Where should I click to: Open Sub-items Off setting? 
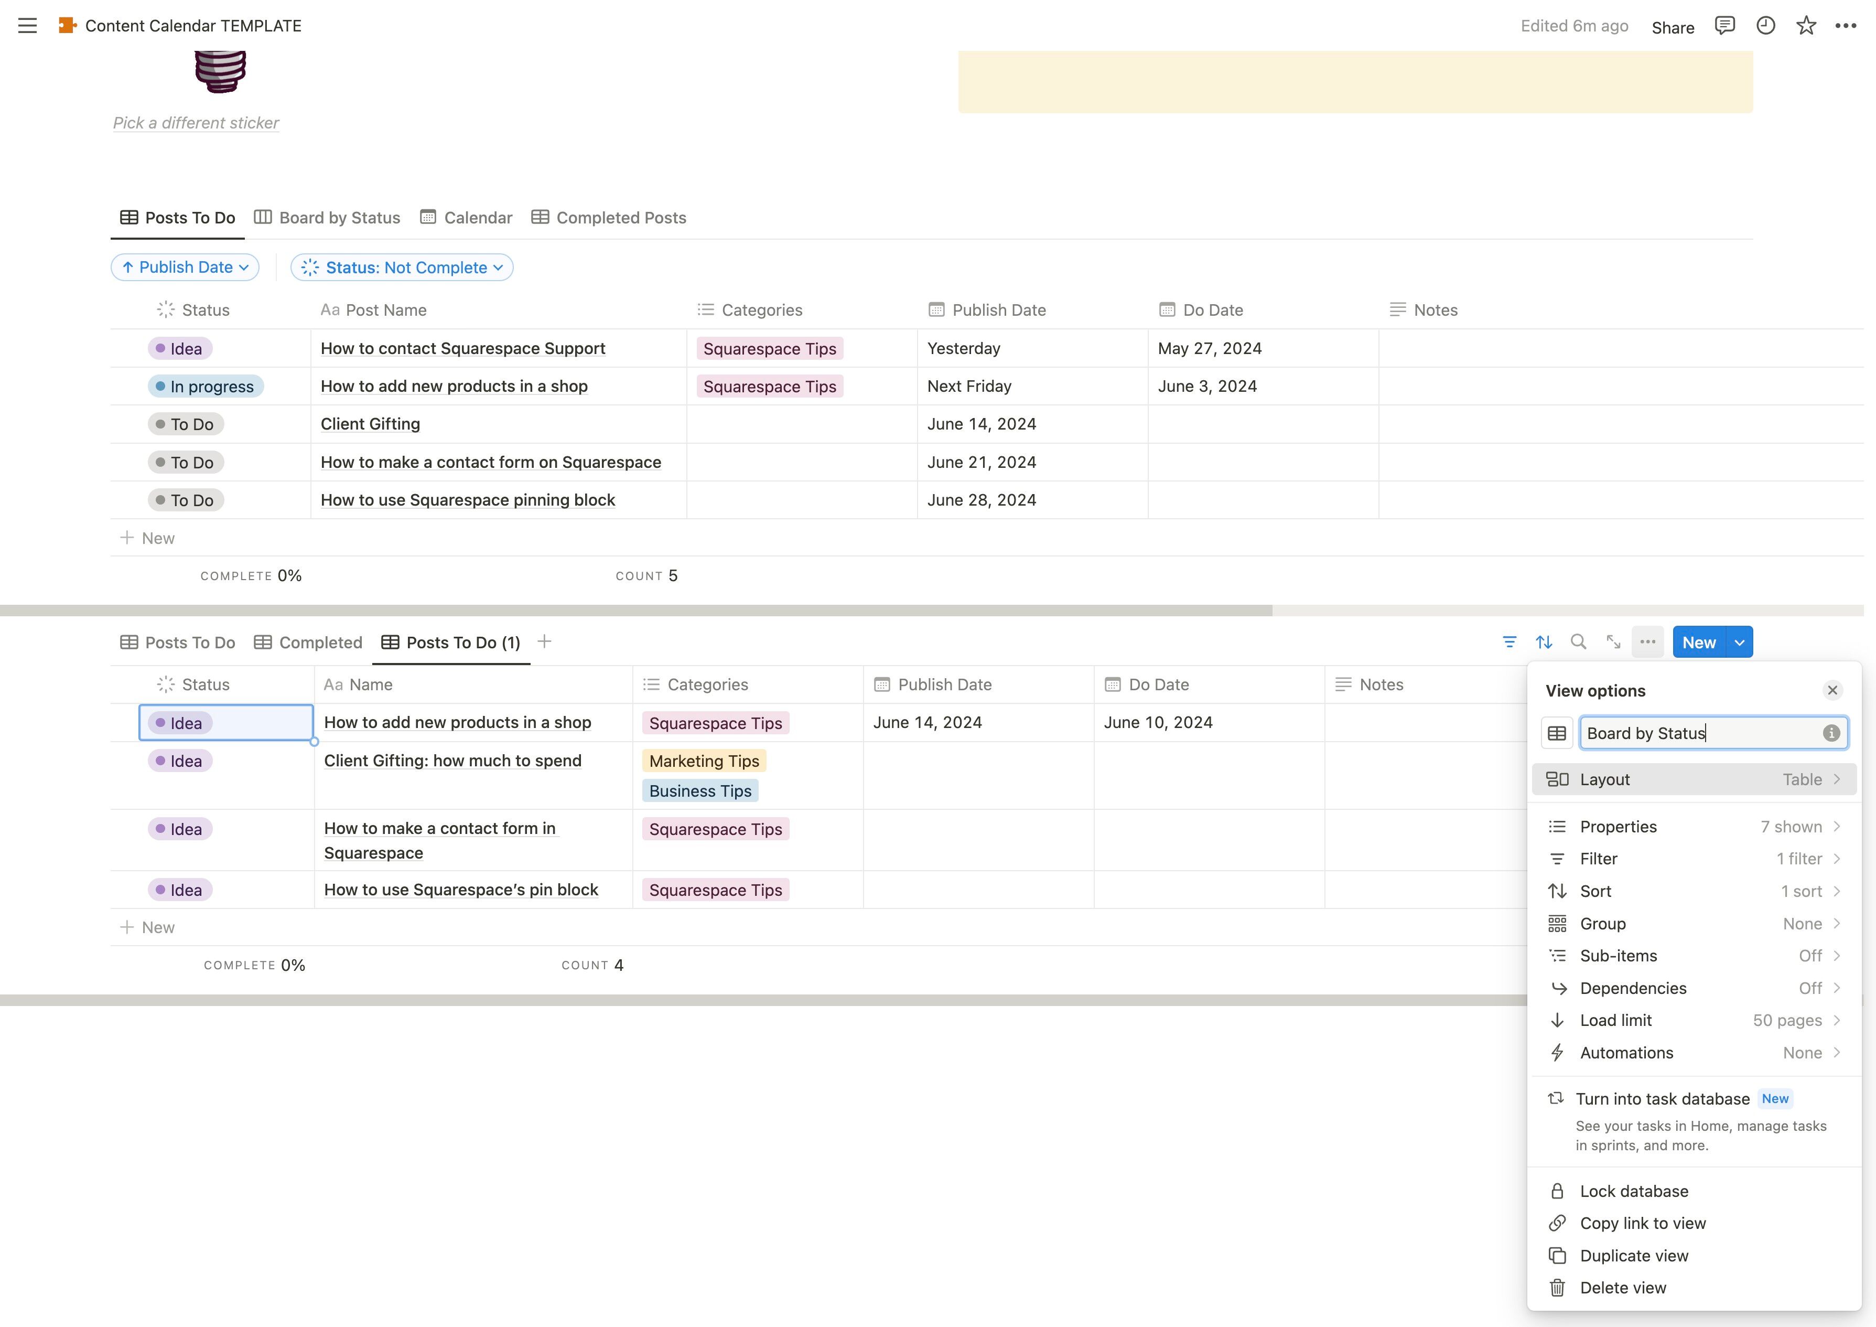pos(1694,956)
